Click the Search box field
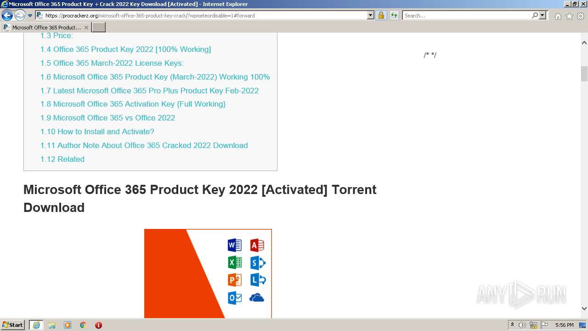 click(x=467, y=15)
